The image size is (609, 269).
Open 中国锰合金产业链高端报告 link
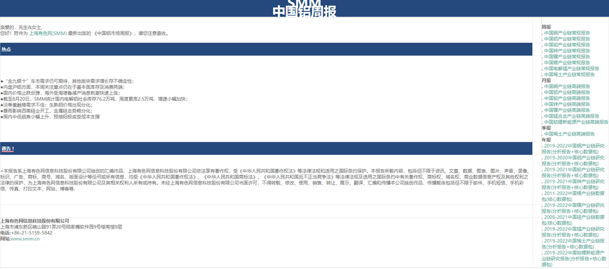[572, 116]
